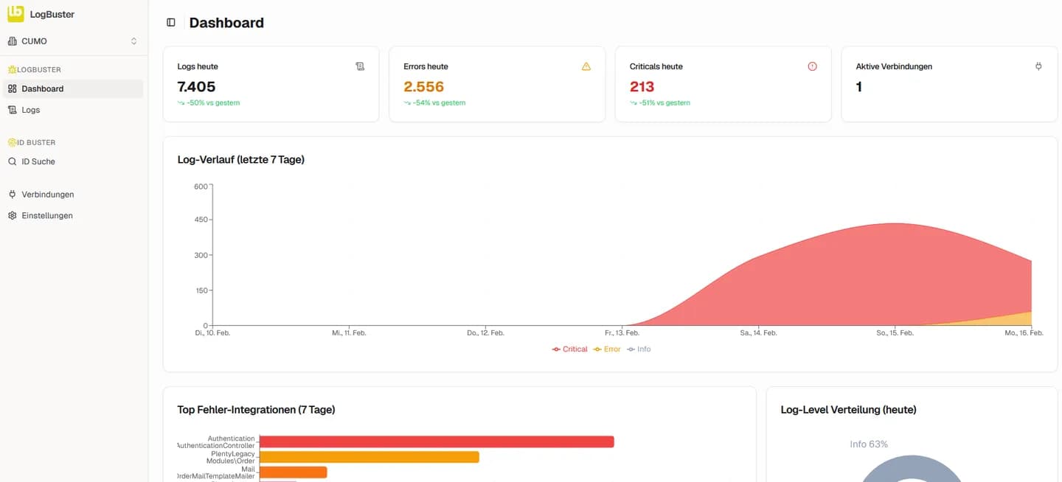This screenshot has width=1062, height=482.
Task: Click the LOGBUSTER section sun icon
Action: pyautogui.click(x=12, y=69)
